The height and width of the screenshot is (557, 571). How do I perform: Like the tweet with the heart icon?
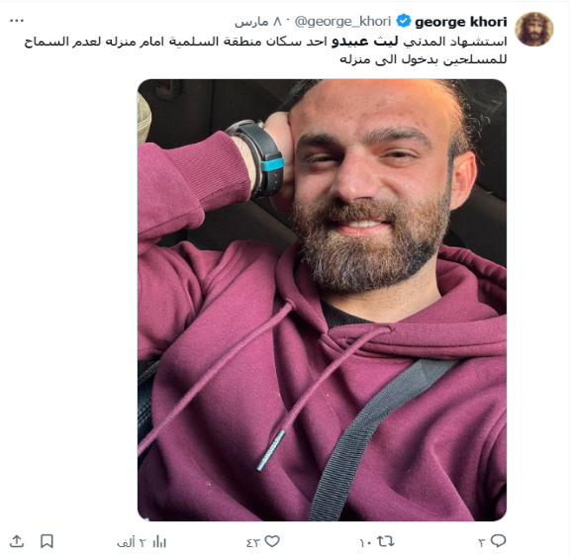[x=272, y=541]
